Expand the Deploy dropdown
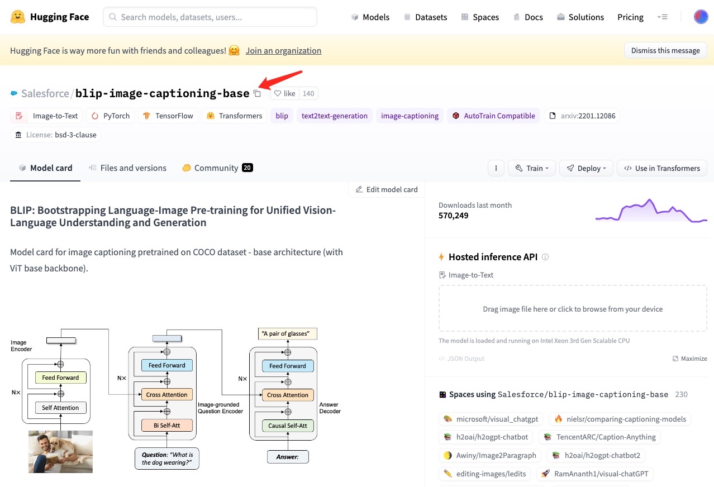The image size is (714, 487). (x=586, y=168)
